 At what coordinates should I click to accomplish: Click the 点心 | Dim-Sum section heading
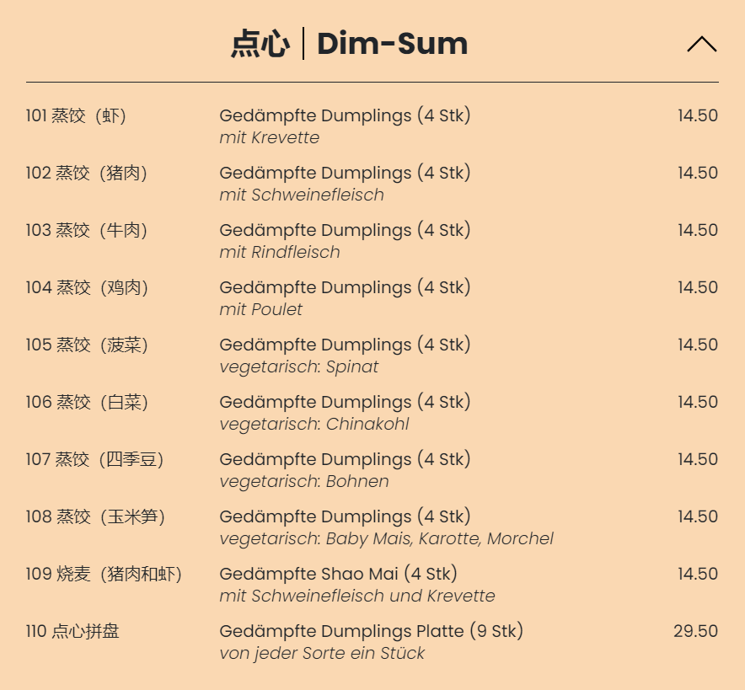(349, 44)
